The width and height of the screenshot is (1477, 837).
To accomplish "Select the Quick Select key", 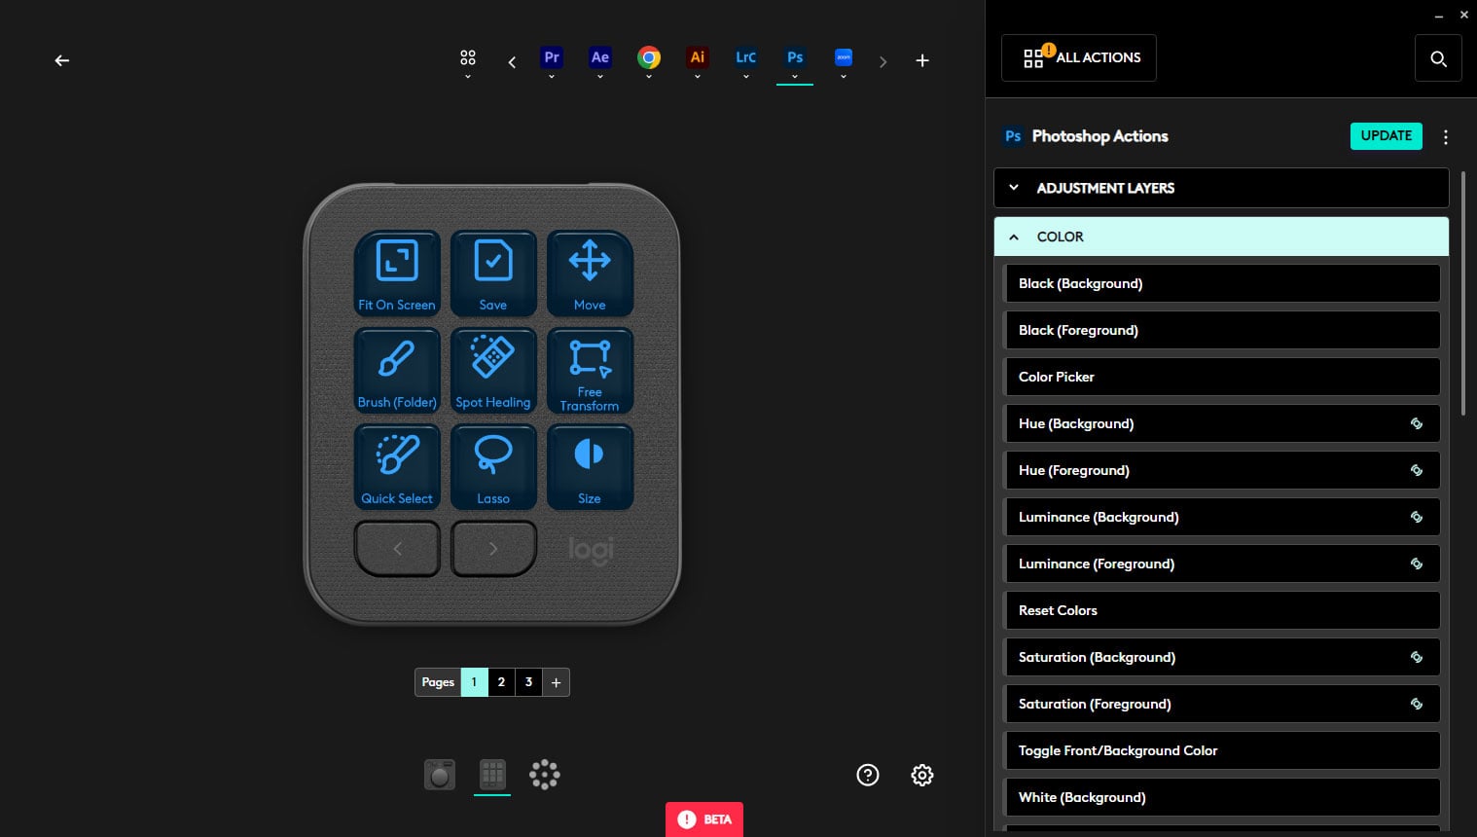I will coord(397,467).
